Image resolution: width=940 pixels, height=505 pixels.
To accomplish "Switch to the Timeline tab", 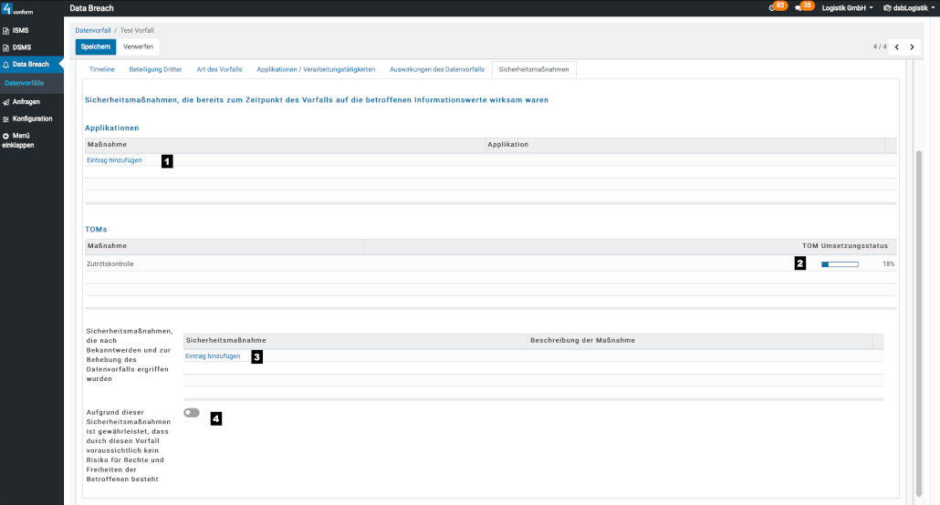I will tap(101, 69).
